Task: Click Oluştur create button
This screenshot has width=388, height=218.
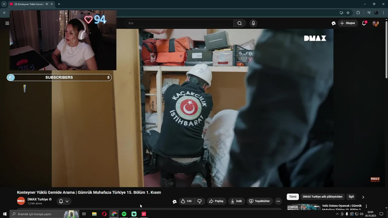Action: point(348,23)
